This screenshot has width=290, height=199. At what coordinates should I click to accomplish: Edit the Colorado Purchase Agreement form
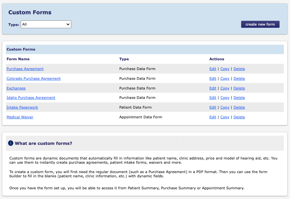213,78
